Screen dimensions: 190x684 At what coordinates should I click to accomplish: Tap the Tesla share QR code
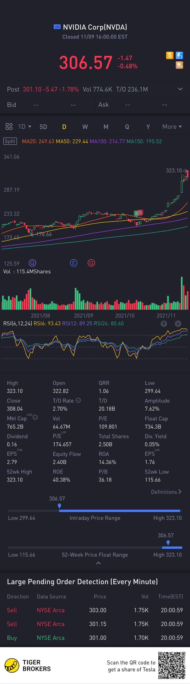[x=172, y=665]
